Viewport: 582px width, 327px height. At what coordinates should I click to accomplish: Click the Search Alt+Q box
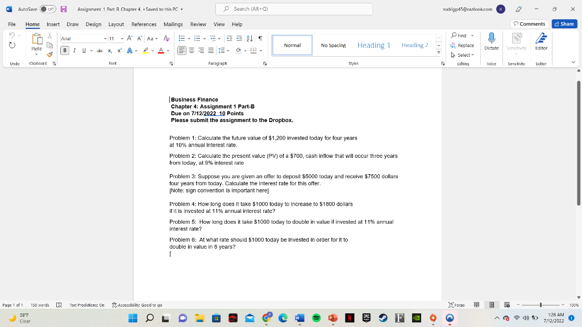pyautogui.click(x=293, y=9)
